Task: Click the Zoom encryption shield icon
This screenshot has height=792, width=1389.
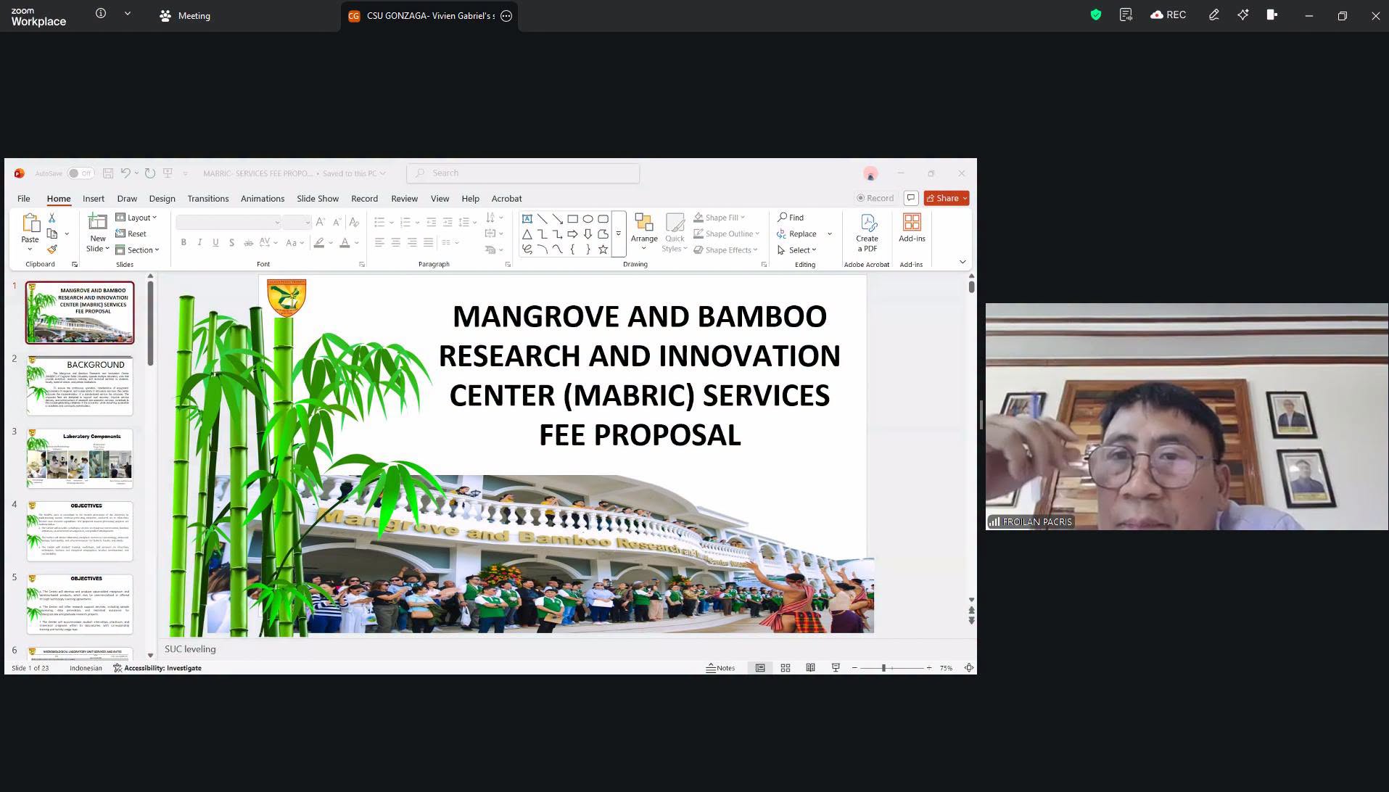Action: (x=1096, y=15)
